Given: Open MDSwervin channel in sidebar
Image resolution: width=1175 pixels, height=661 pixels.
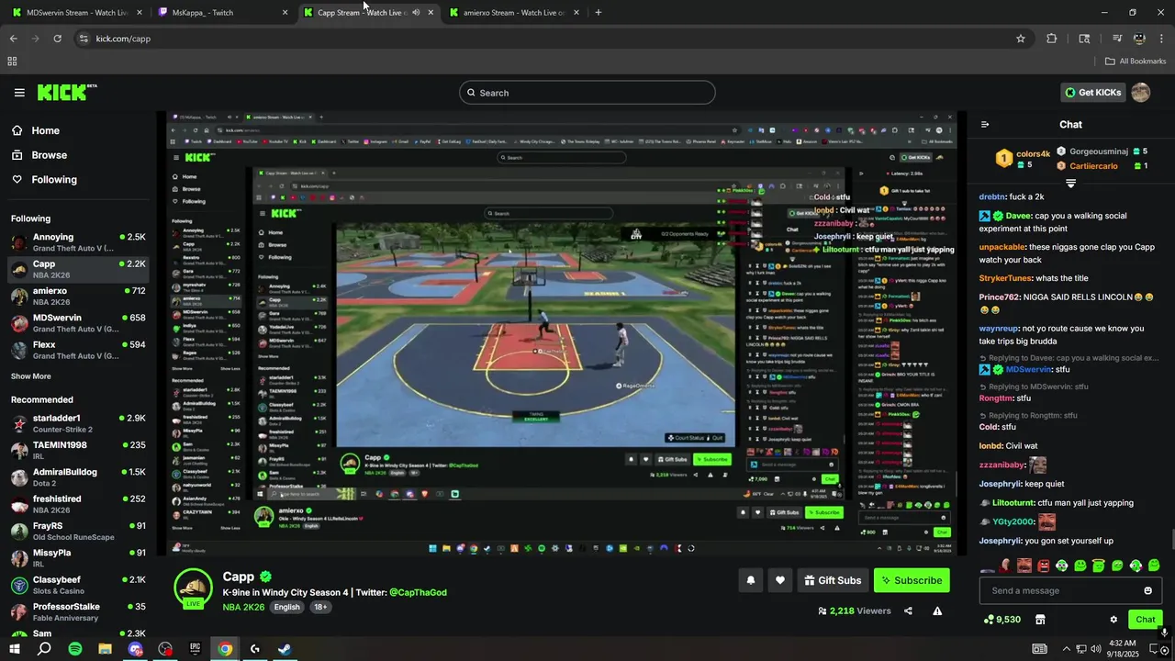Looking at the screenshot, I should click(78, 323).
